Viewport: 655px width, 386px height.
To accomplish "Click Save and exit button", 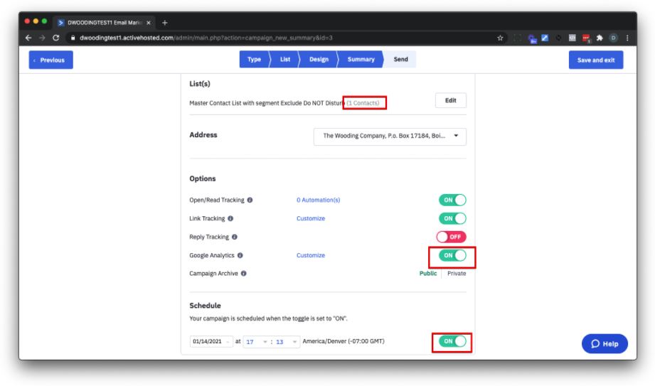I will pyautogui.click(x=595, y=60).
